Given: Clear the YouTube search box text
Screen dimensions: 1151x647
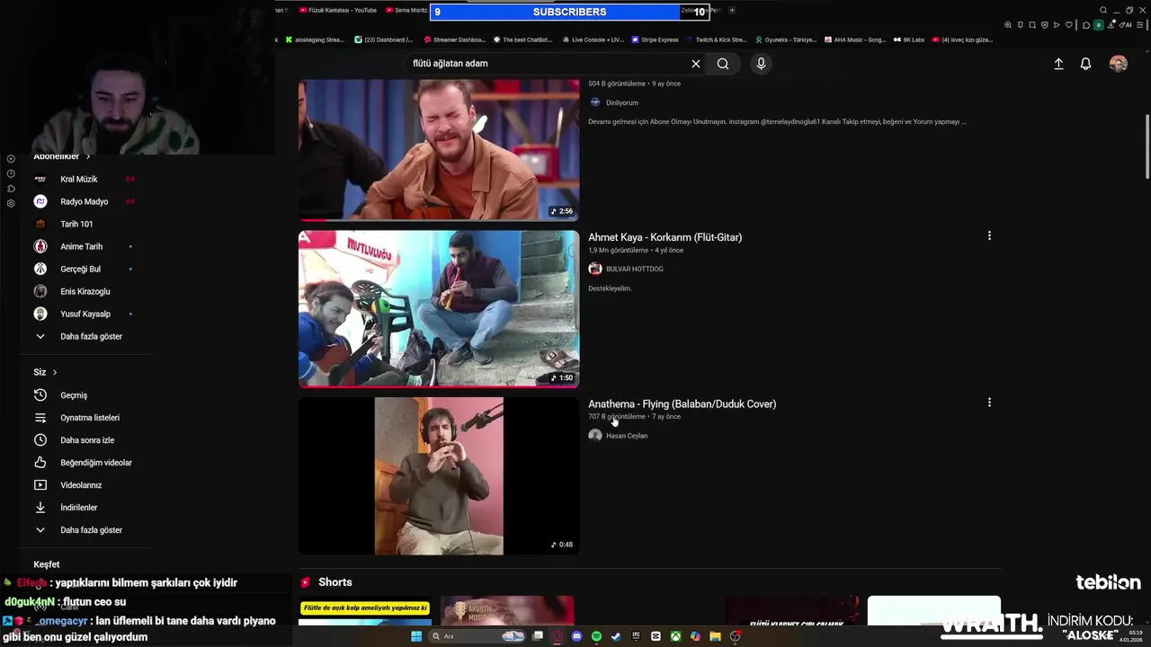Looking at the screenshot, I should pyautogui.click(x=695, y=64).
